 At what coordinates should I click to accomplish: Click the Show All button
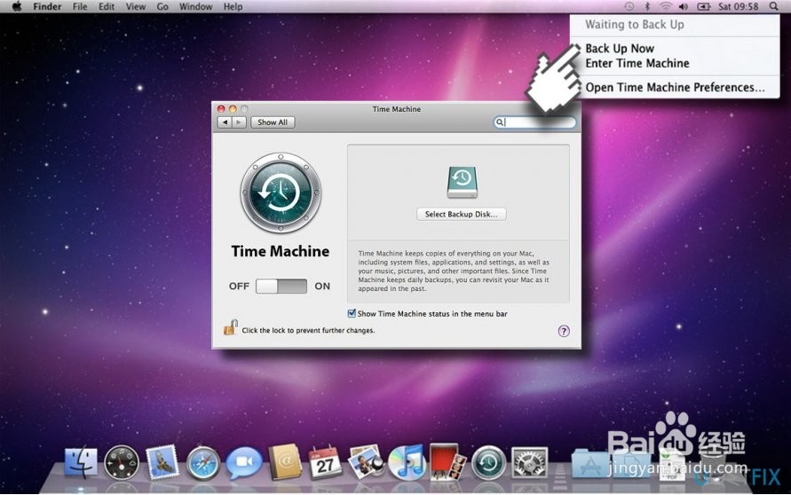pyautogui.click(x=273, y=122)
